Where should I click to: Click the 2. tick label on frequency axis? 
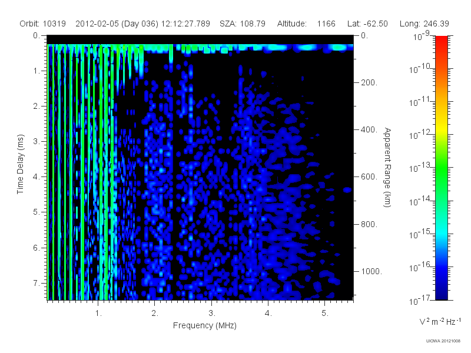(155, 314)
